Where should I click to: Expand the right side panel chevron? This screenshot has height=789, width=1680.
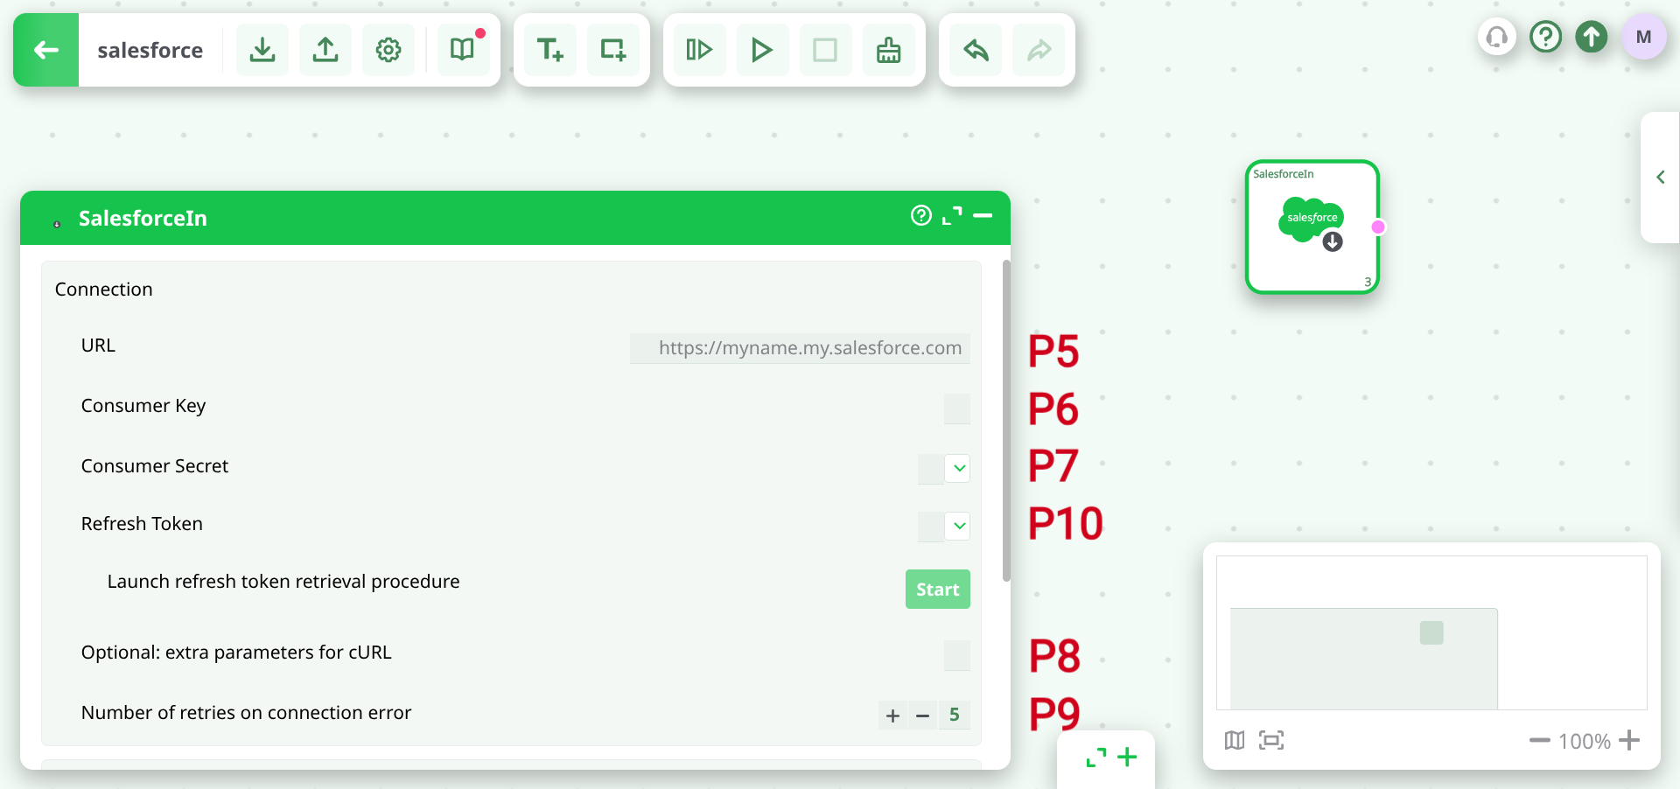pos(1661,178)
